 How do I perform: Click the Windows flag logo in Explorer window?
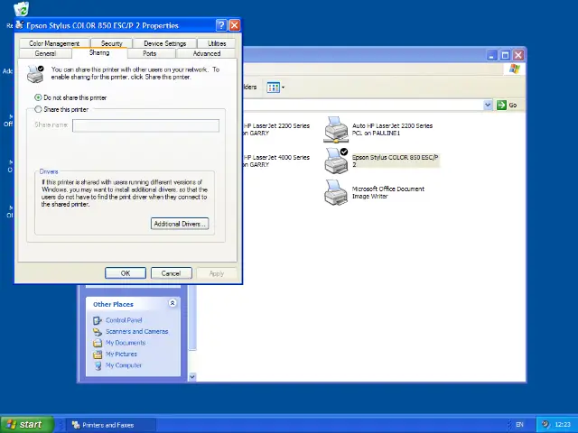[x=515, y=69]
